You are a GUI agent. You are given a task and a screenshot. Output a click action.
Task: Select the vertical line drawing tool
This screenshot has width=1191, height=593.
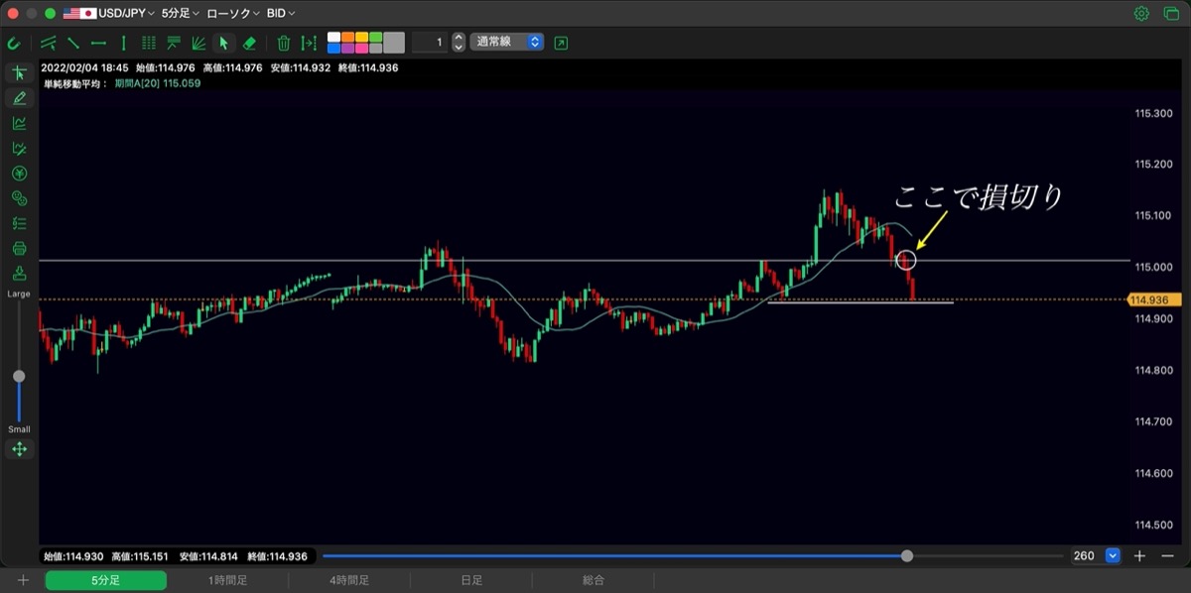click(x=123, y=43)
